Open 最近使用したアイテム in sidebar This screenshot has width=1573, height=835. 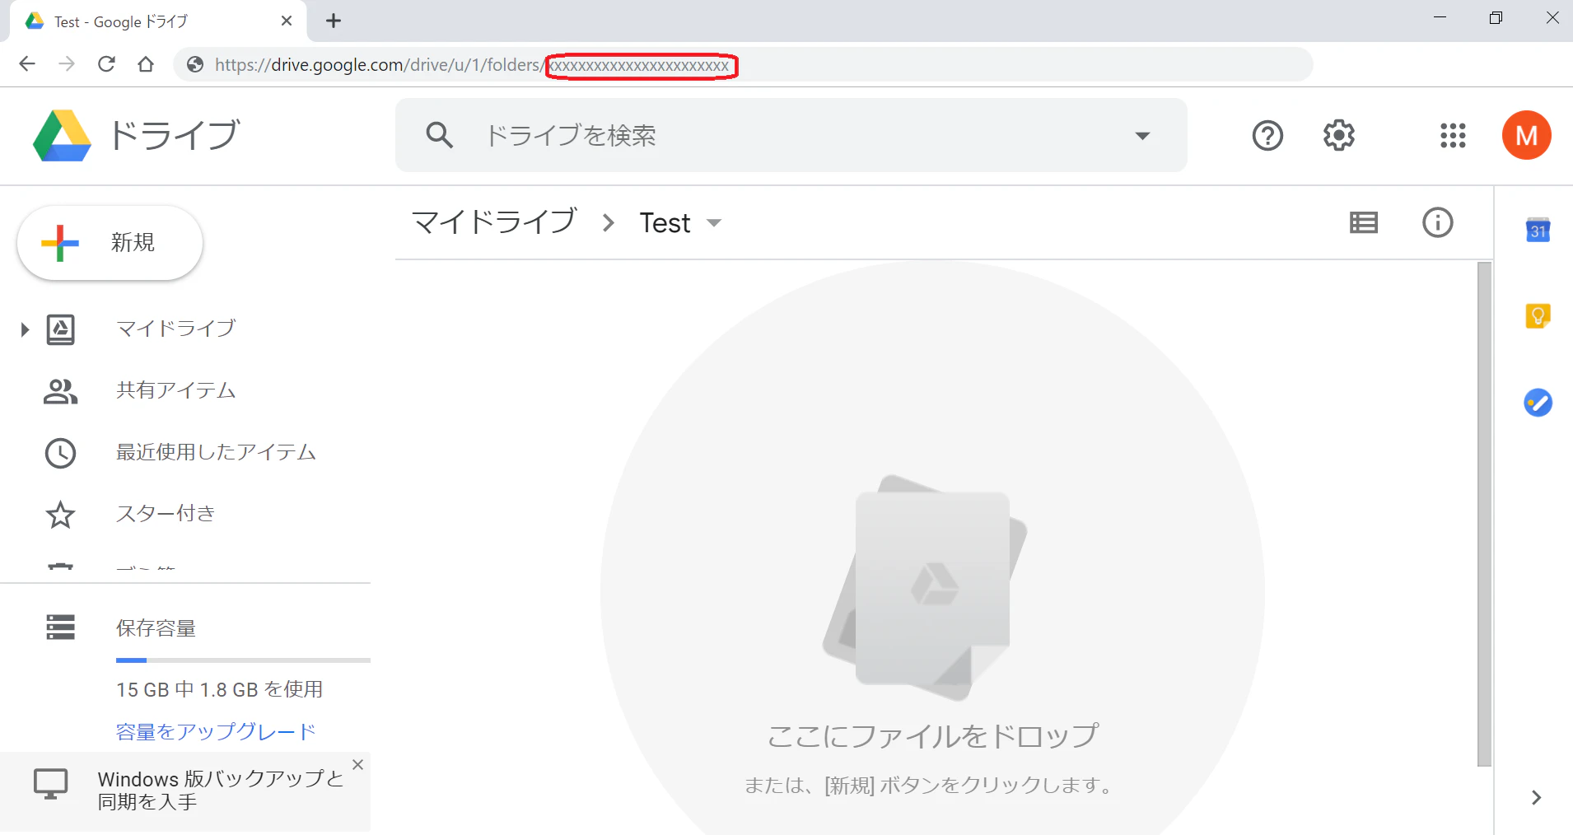coord(216,453)
